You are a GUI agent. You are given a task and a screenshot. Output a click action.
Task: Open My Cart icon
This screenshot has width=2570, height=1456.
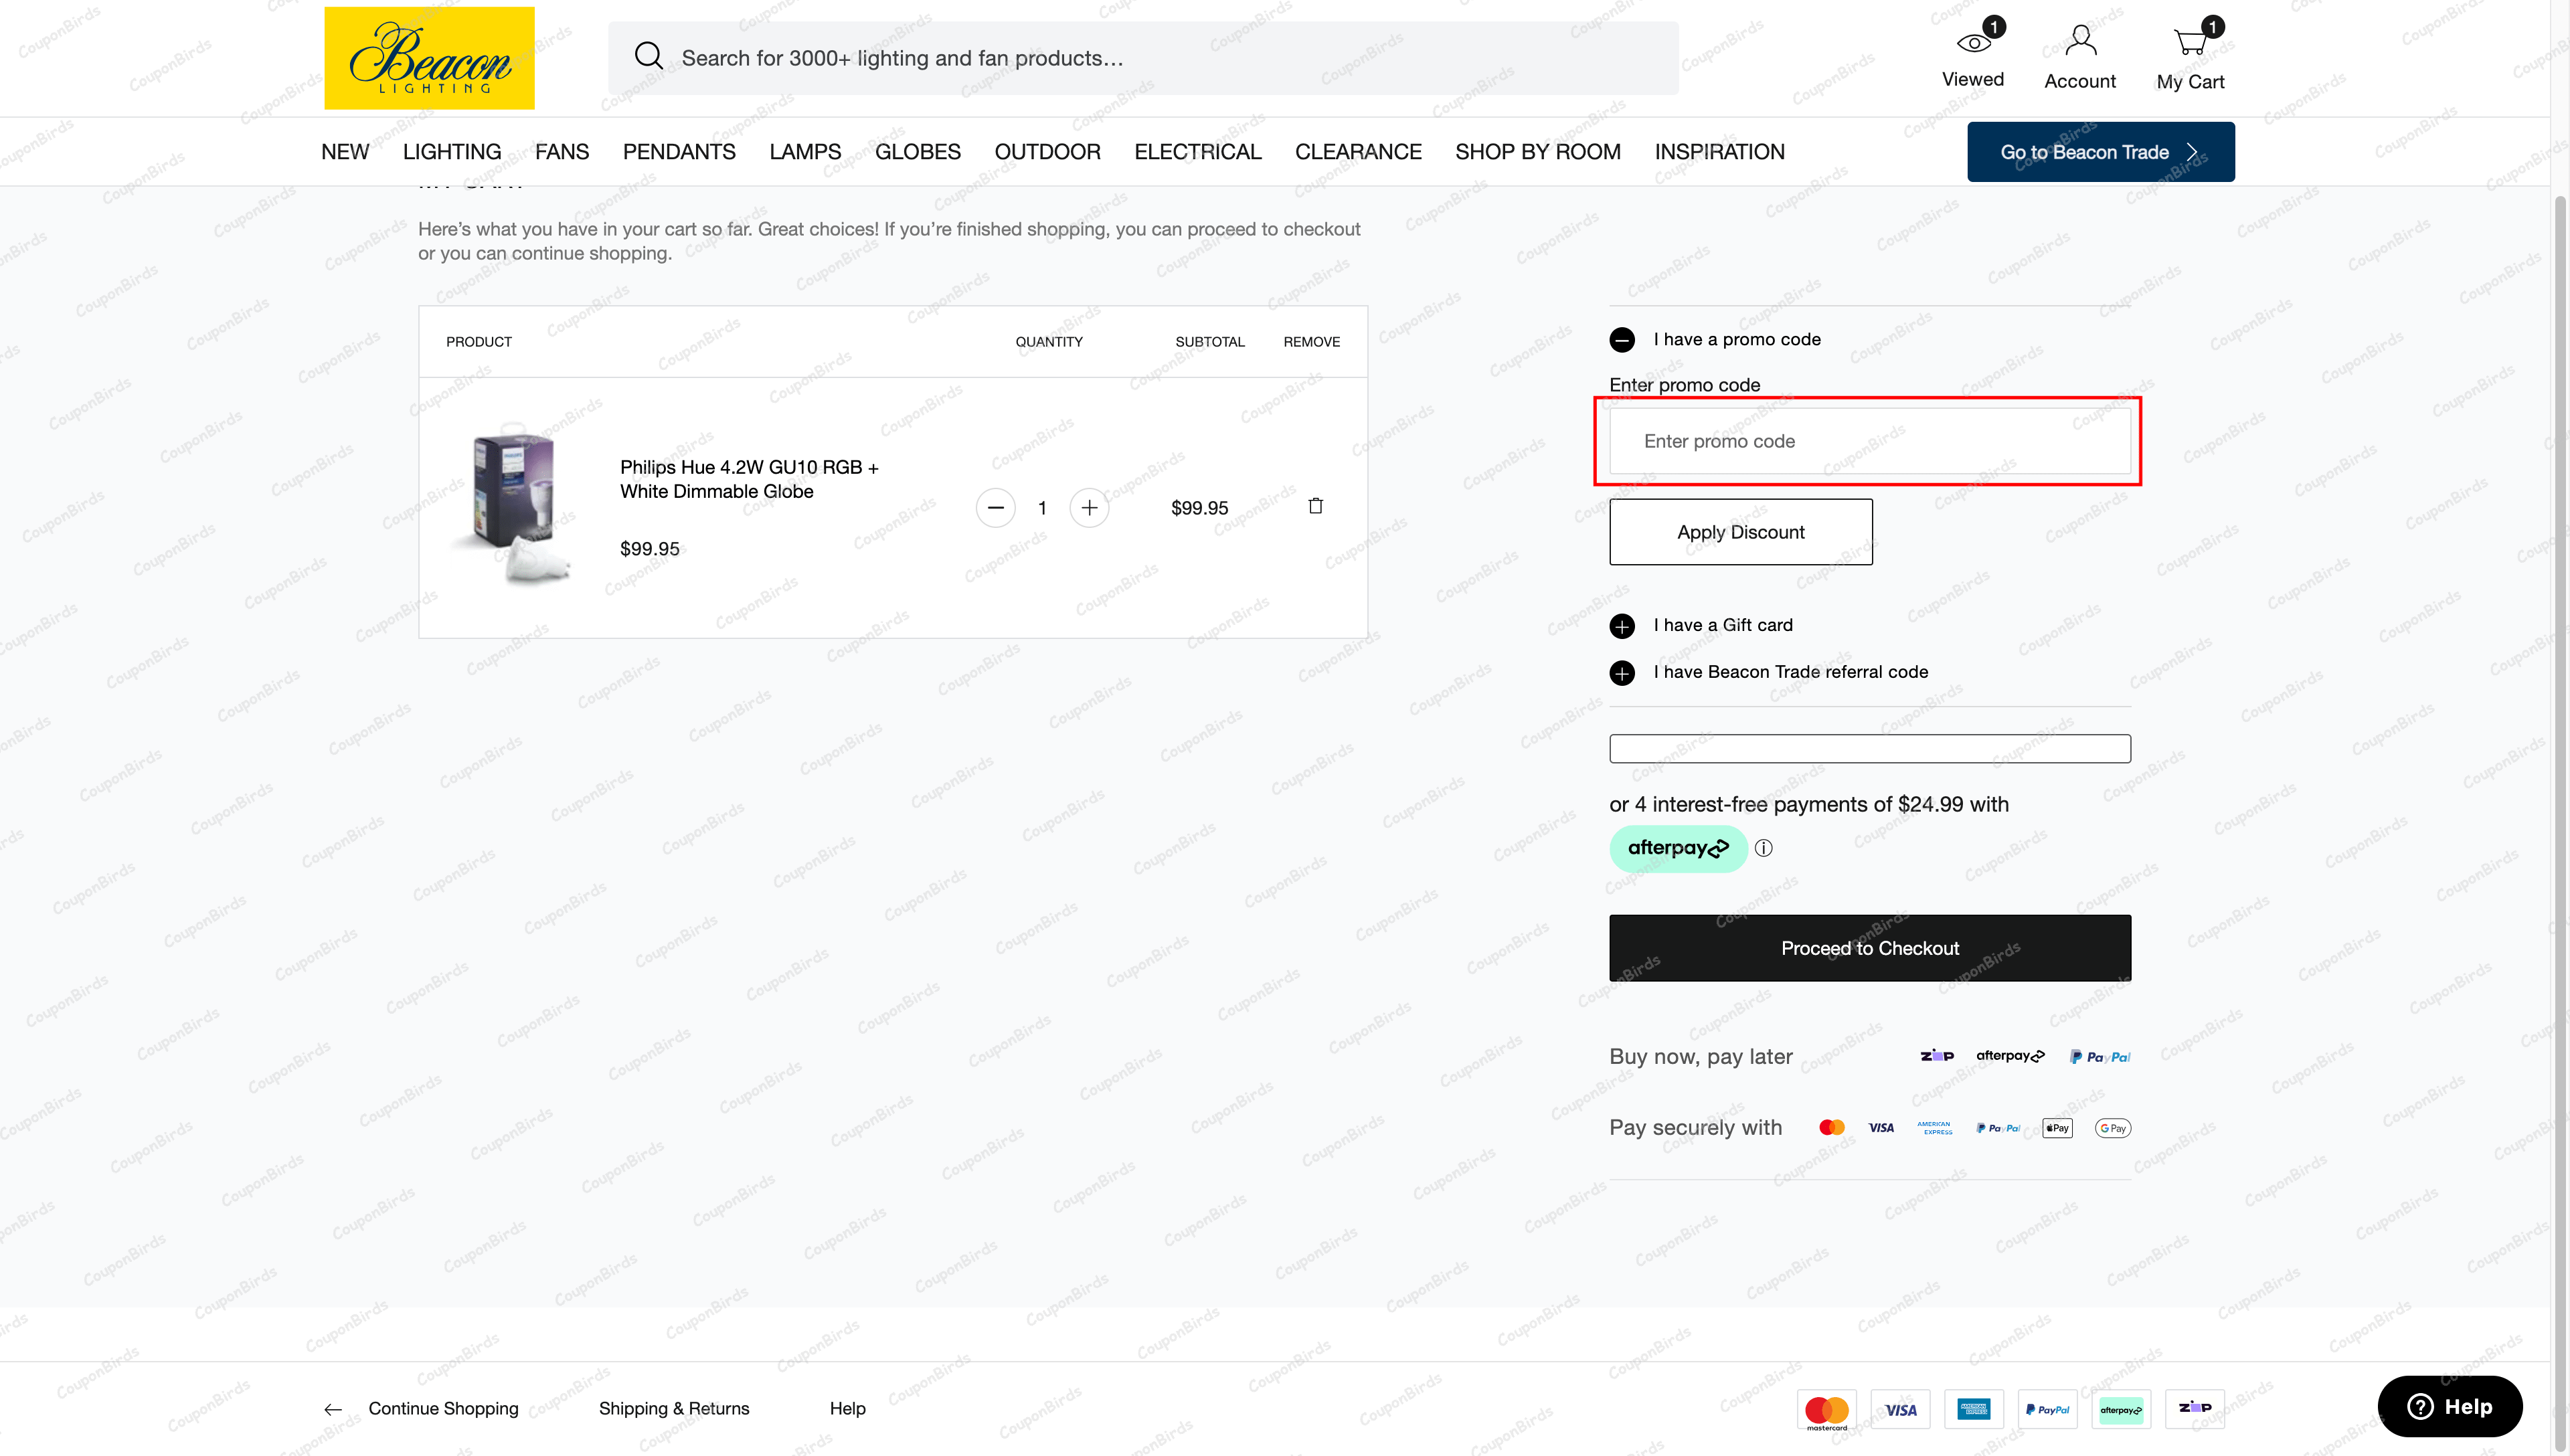[x=2190, y=42]
